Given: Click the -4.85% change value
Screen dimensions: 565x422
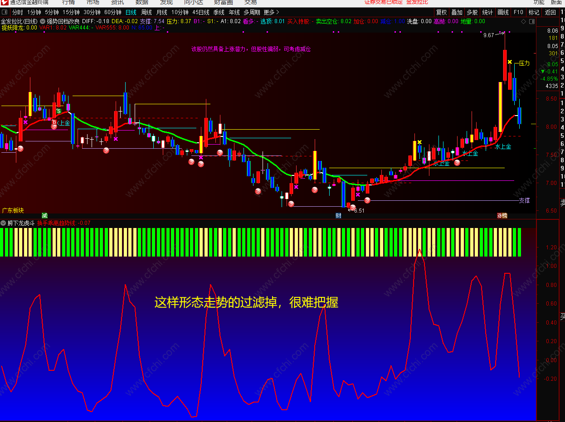Looking at the screenshot, I should pyautogui.click(x=549, y=78).
